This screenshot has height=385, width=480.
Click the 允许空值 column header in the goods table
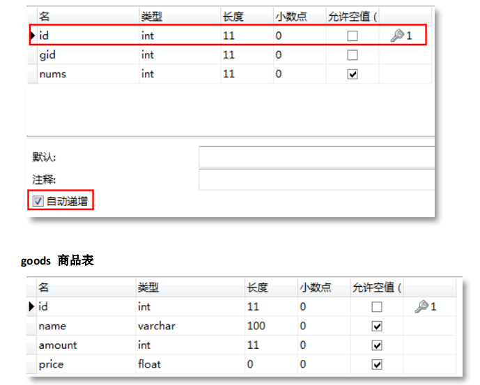pyautogui.click(x=376, y=287)
